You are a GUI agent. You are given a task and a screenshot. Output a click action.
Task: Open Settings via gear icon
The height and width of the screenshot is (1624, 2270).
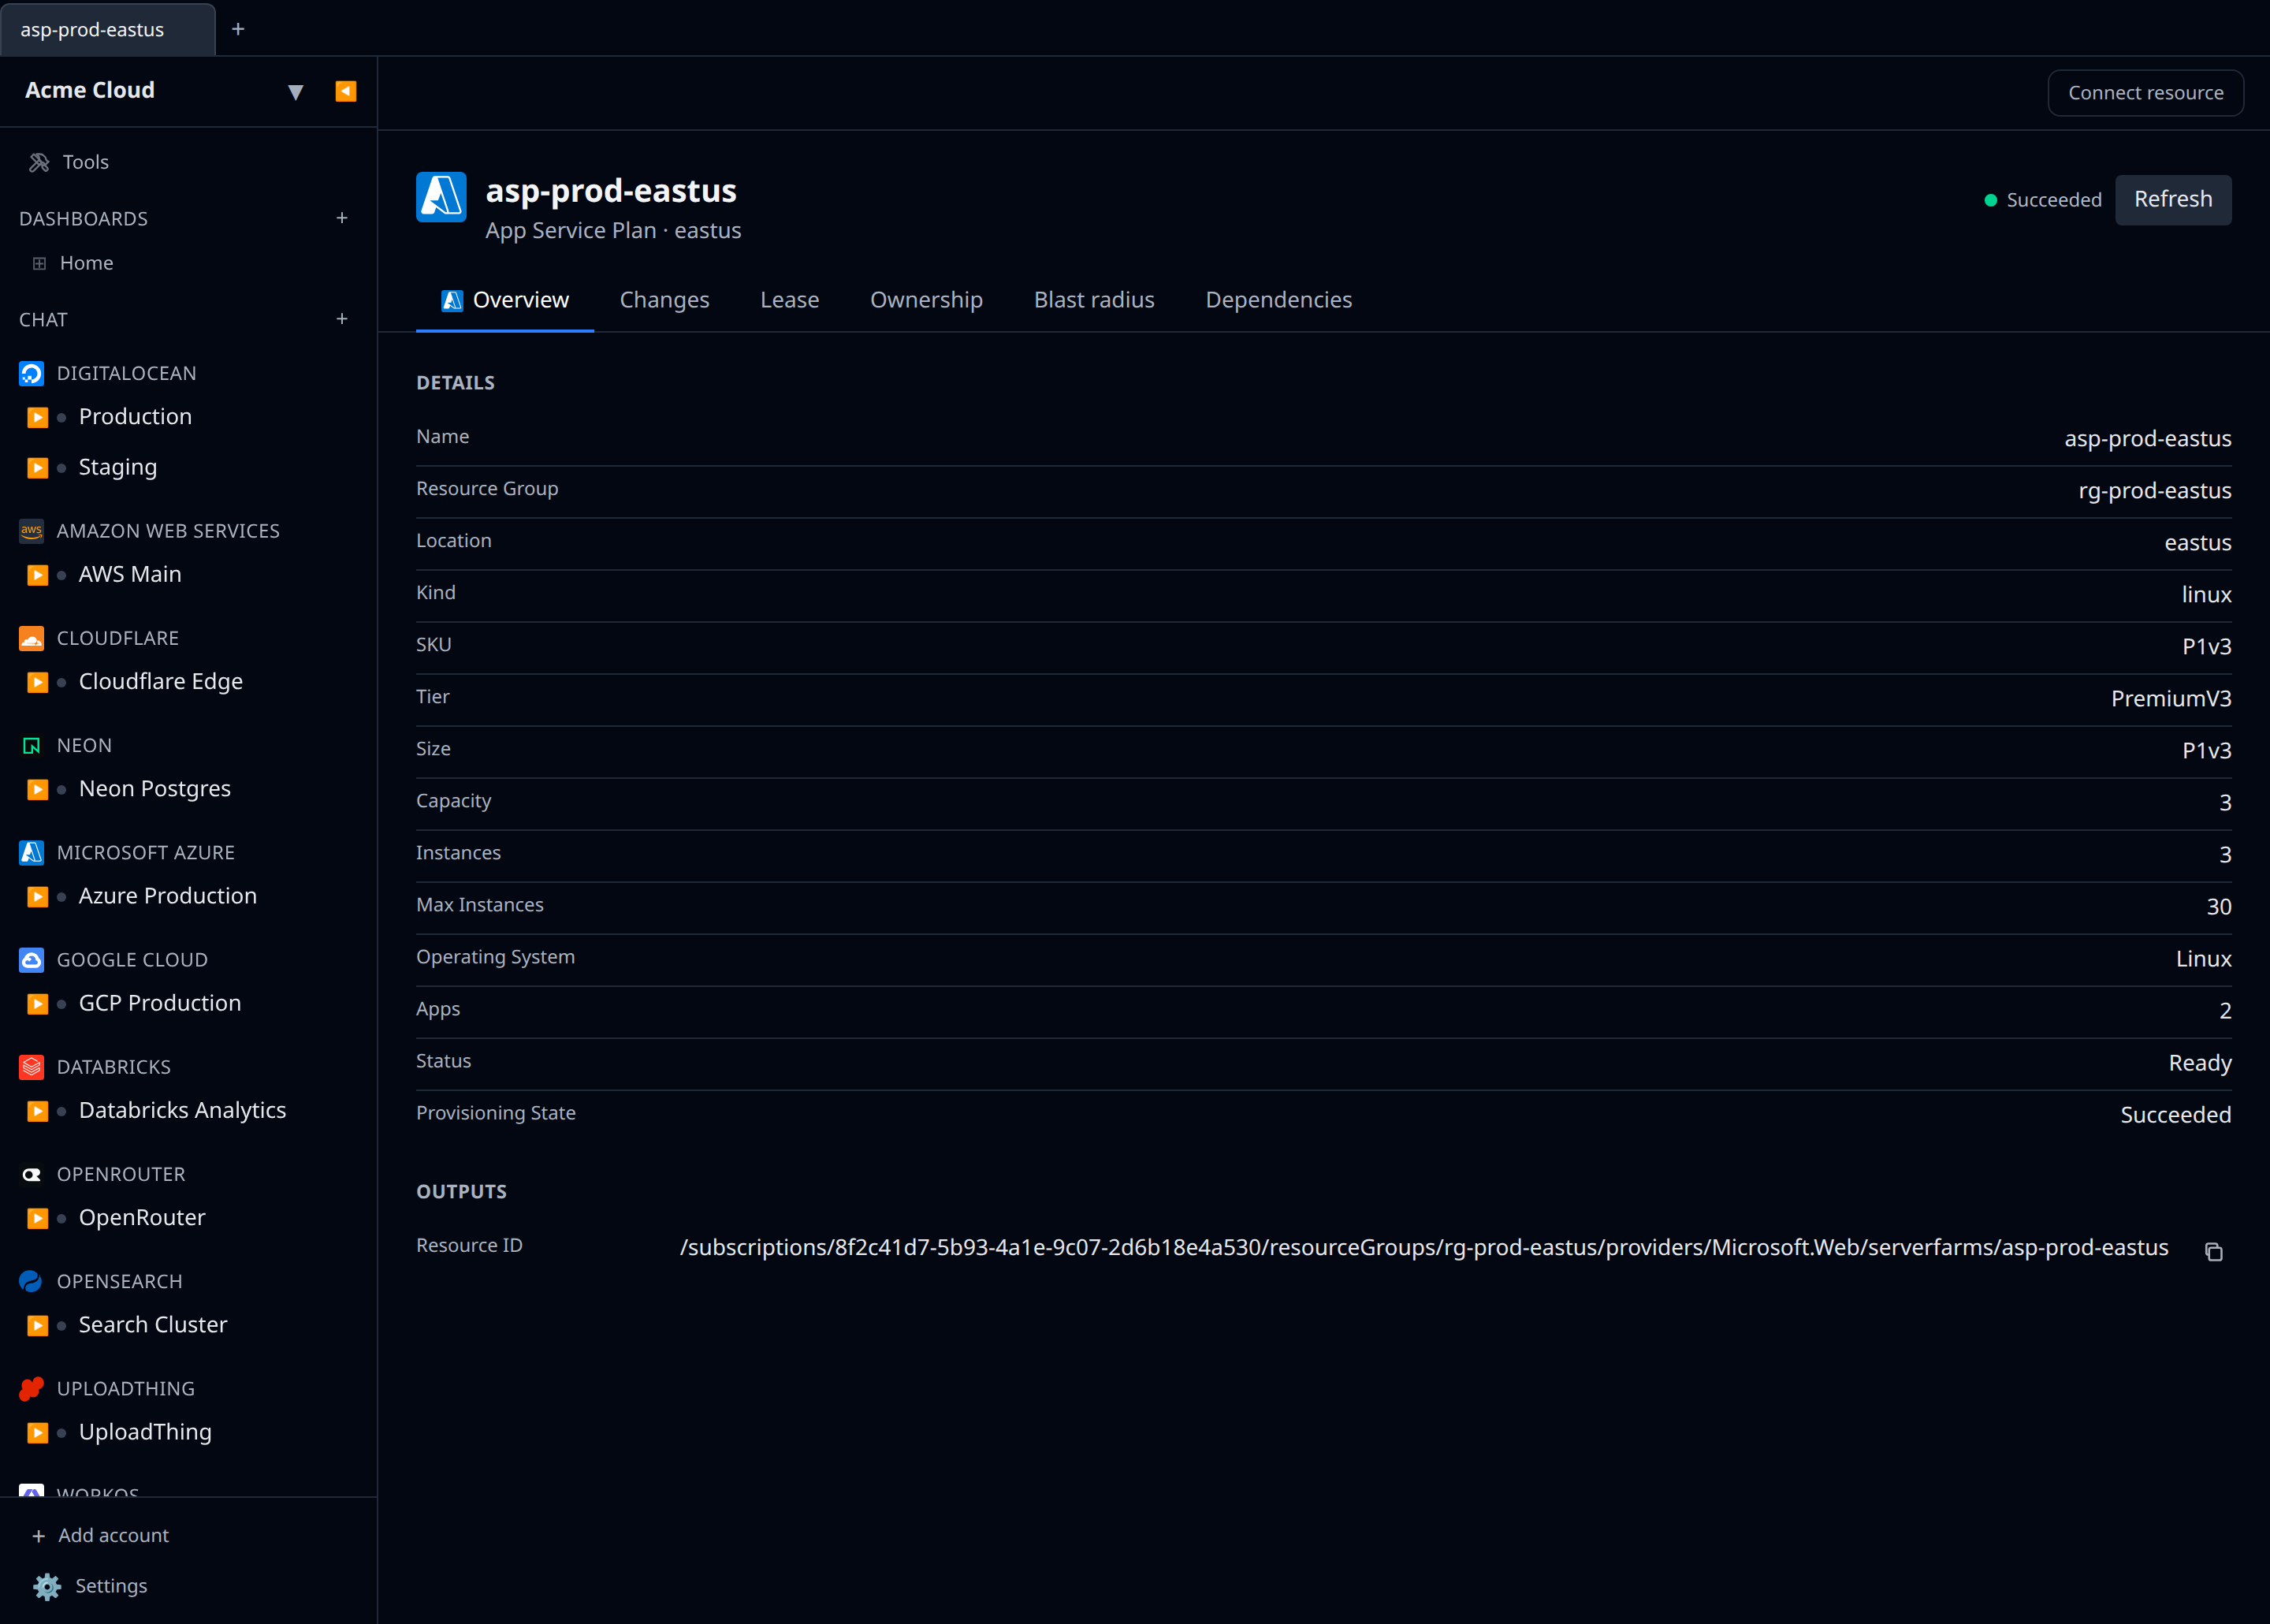47,1586
